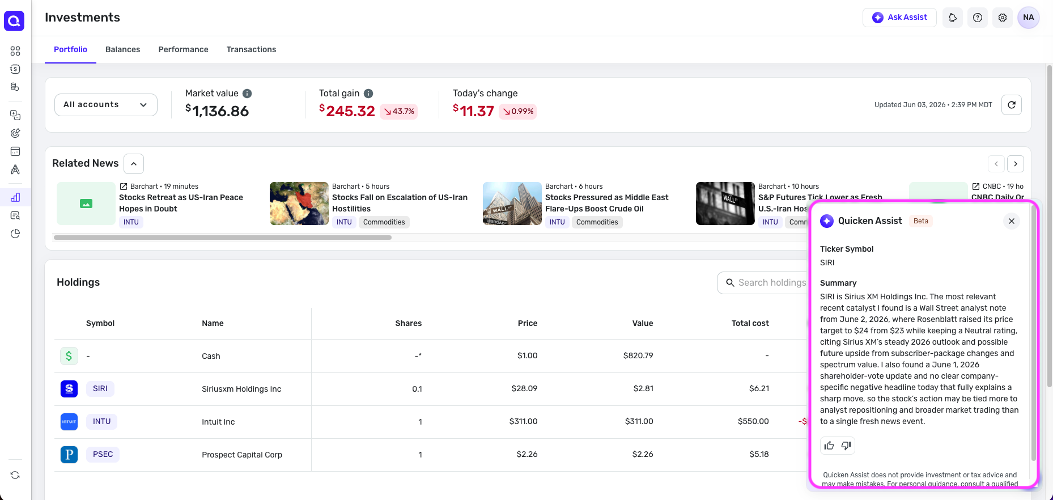Click the green dollar Cash icon in Holdings
This screenshot has height=500, width=1053.
coord(69,356)
